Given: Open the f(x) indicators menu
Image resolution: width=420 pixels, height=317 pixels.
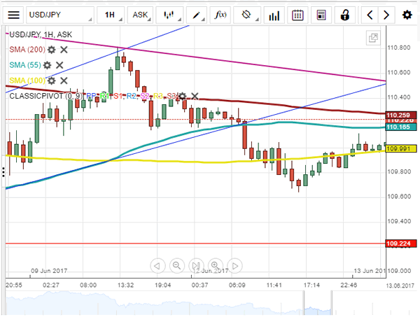Looking at the screenshot, I should (220, 14).
